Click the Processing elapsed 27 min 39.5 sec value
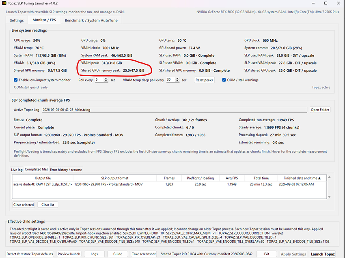The image size is (345, 258). (283, 135)
